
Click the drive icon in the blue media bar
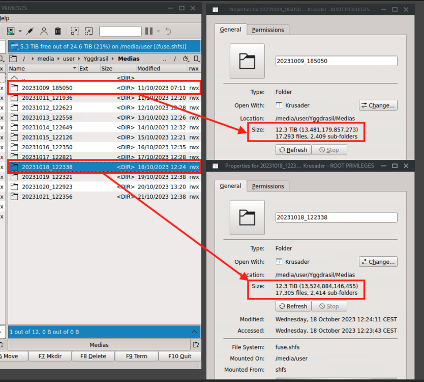[x=15, y=46]
